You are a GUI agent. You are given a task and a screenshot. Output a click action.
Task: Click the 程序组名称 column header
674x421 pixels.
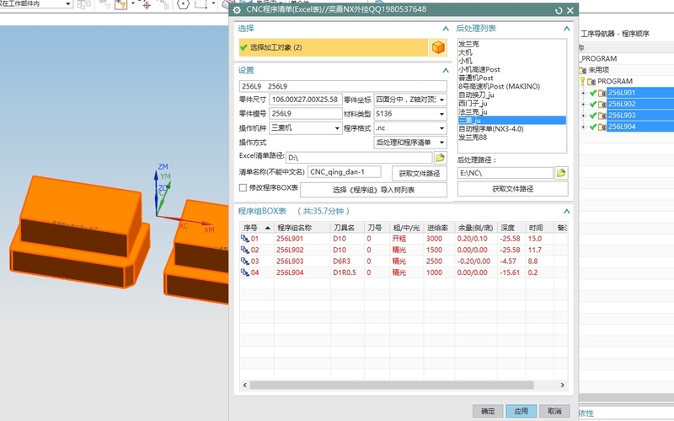(302, 228)
